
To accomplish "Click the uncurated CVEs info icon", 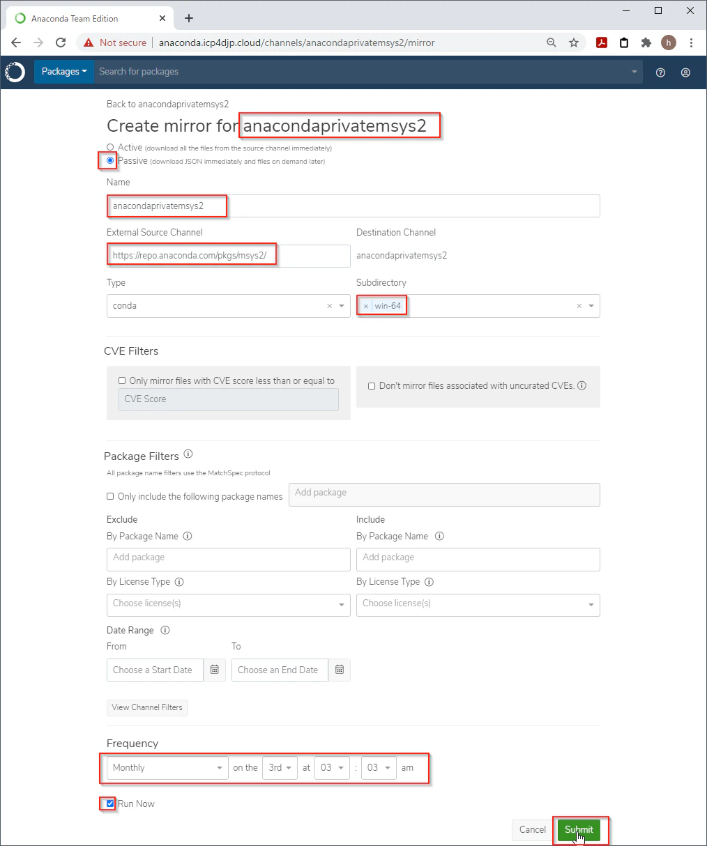I will coord(582,385).
